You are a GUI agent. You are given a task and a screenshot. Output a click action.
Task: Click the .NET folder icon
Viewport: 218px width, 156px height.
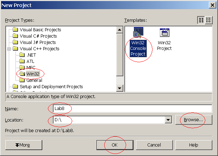pos(22,55)
